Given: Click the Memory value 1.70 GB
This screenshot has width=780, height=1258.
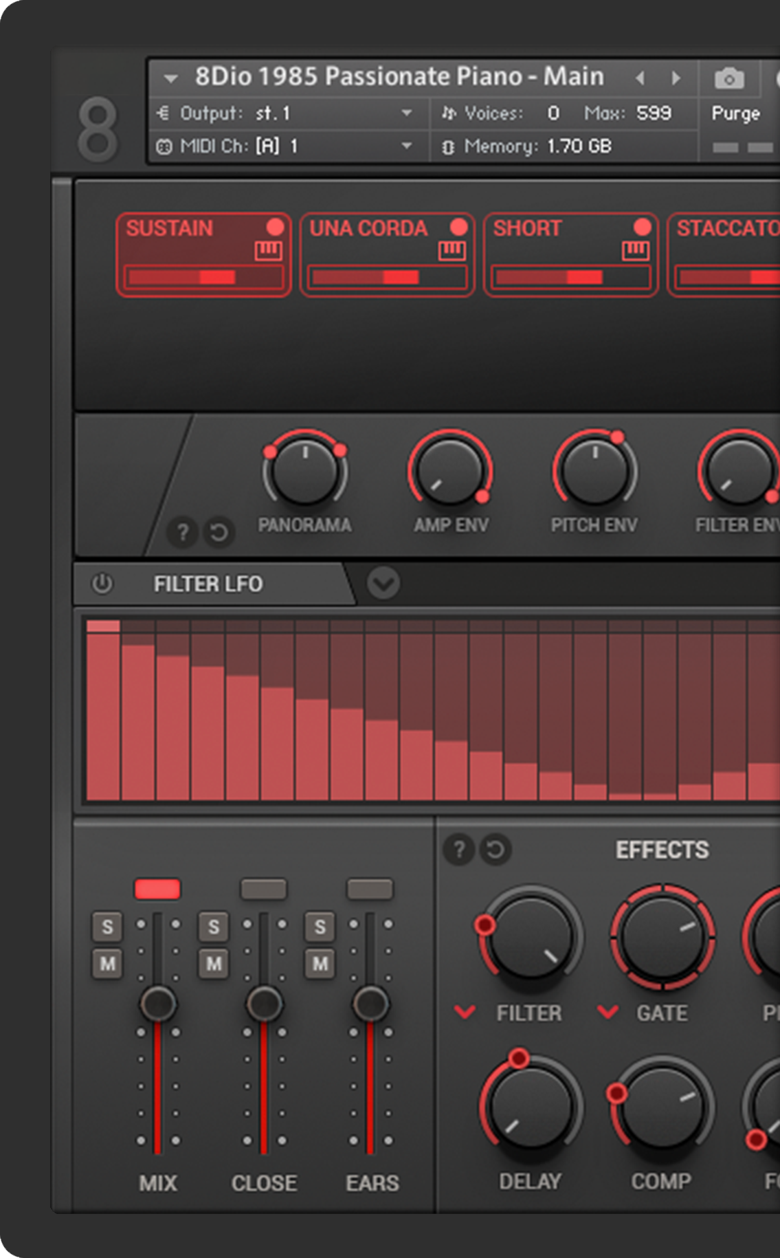Looking at the screenshot, I should point(579,146).
